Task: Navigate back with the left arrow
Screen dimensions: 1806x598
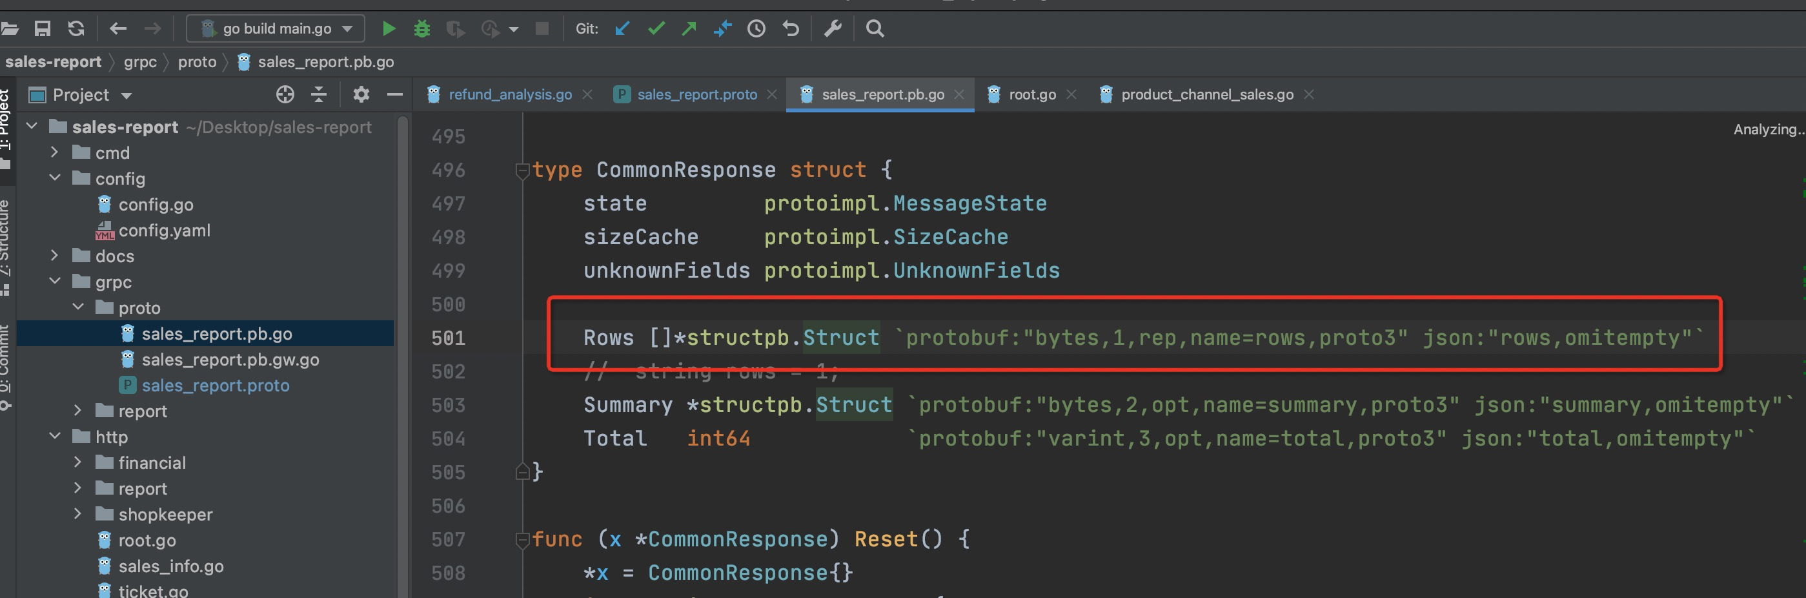Action: (117, 29)
